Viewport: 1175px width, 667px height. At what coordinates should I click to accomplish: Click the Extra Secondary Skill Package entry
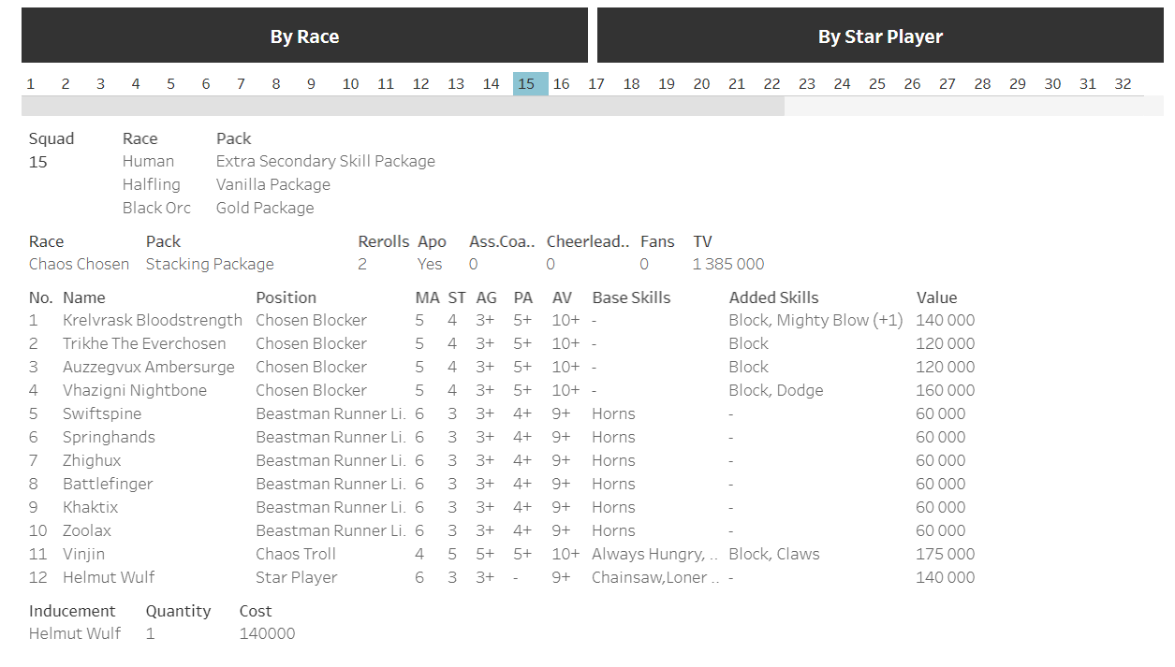click(x=325, y=161)
